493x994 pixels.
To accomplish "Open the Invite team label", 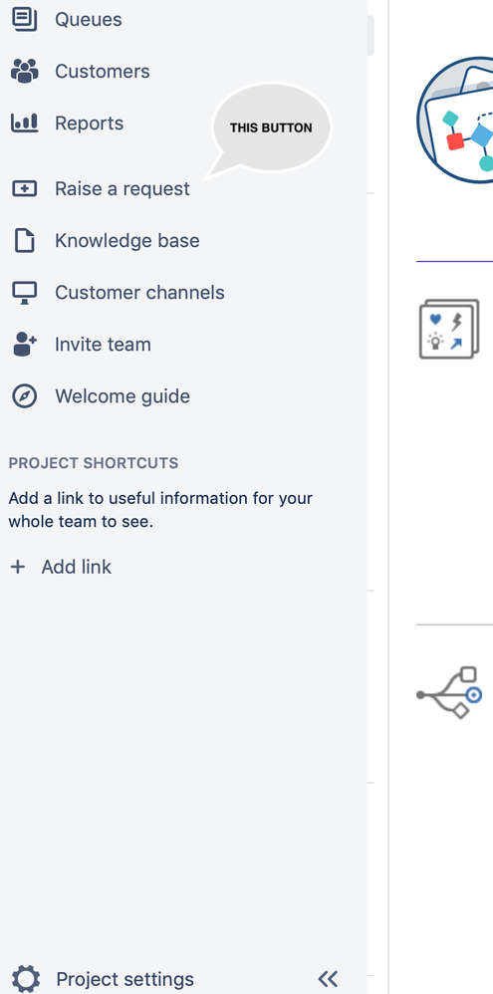I will click(103, 345).
